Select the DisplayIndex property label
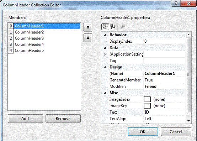Screen dimensions: 197x141 (x=121, y=41)
